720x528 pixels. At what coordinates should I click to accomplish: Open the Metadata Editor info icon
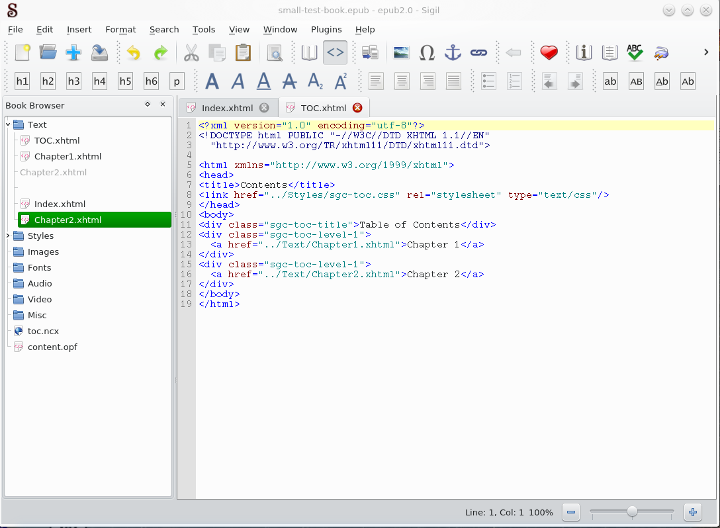click(583, 53)
